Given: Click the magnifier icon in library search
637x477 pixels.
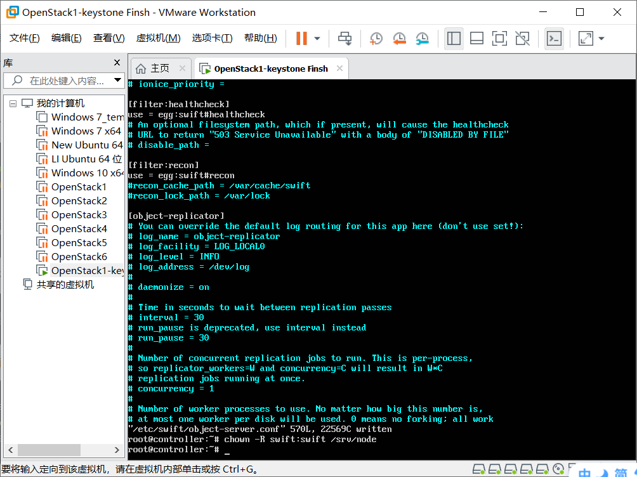Looking at the screenshot, I should click(x=17, y=81).
